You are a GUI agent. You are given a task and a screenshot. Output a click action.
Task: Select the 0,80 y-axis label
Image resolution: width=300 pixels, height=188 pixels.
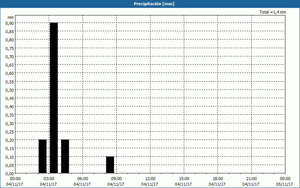tap(10, 40)
